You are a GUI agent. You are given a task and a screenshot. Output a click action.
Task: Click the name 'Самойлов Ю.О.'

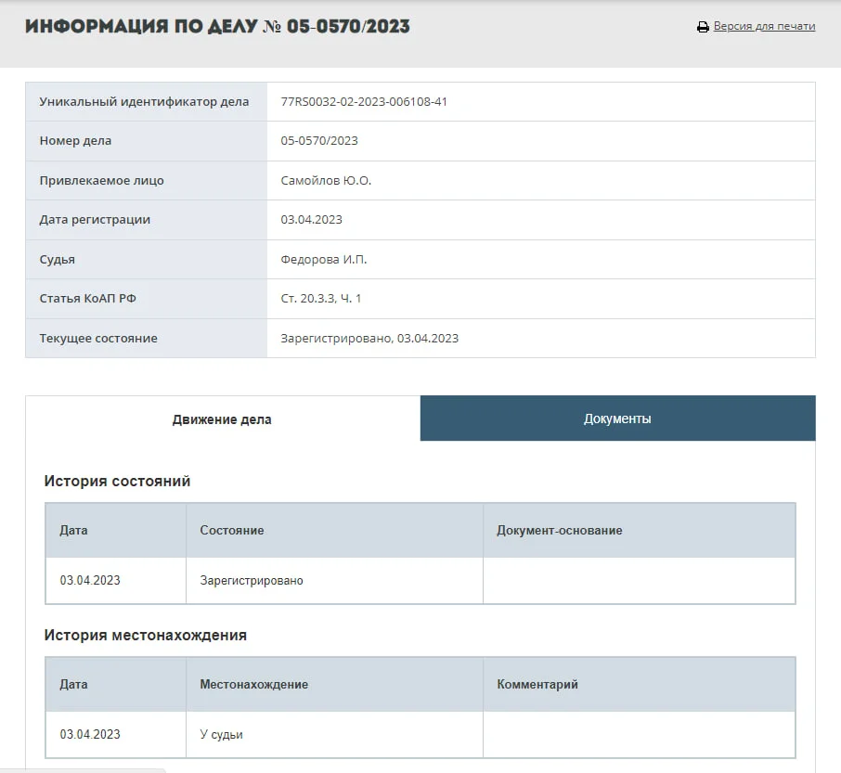326,181
